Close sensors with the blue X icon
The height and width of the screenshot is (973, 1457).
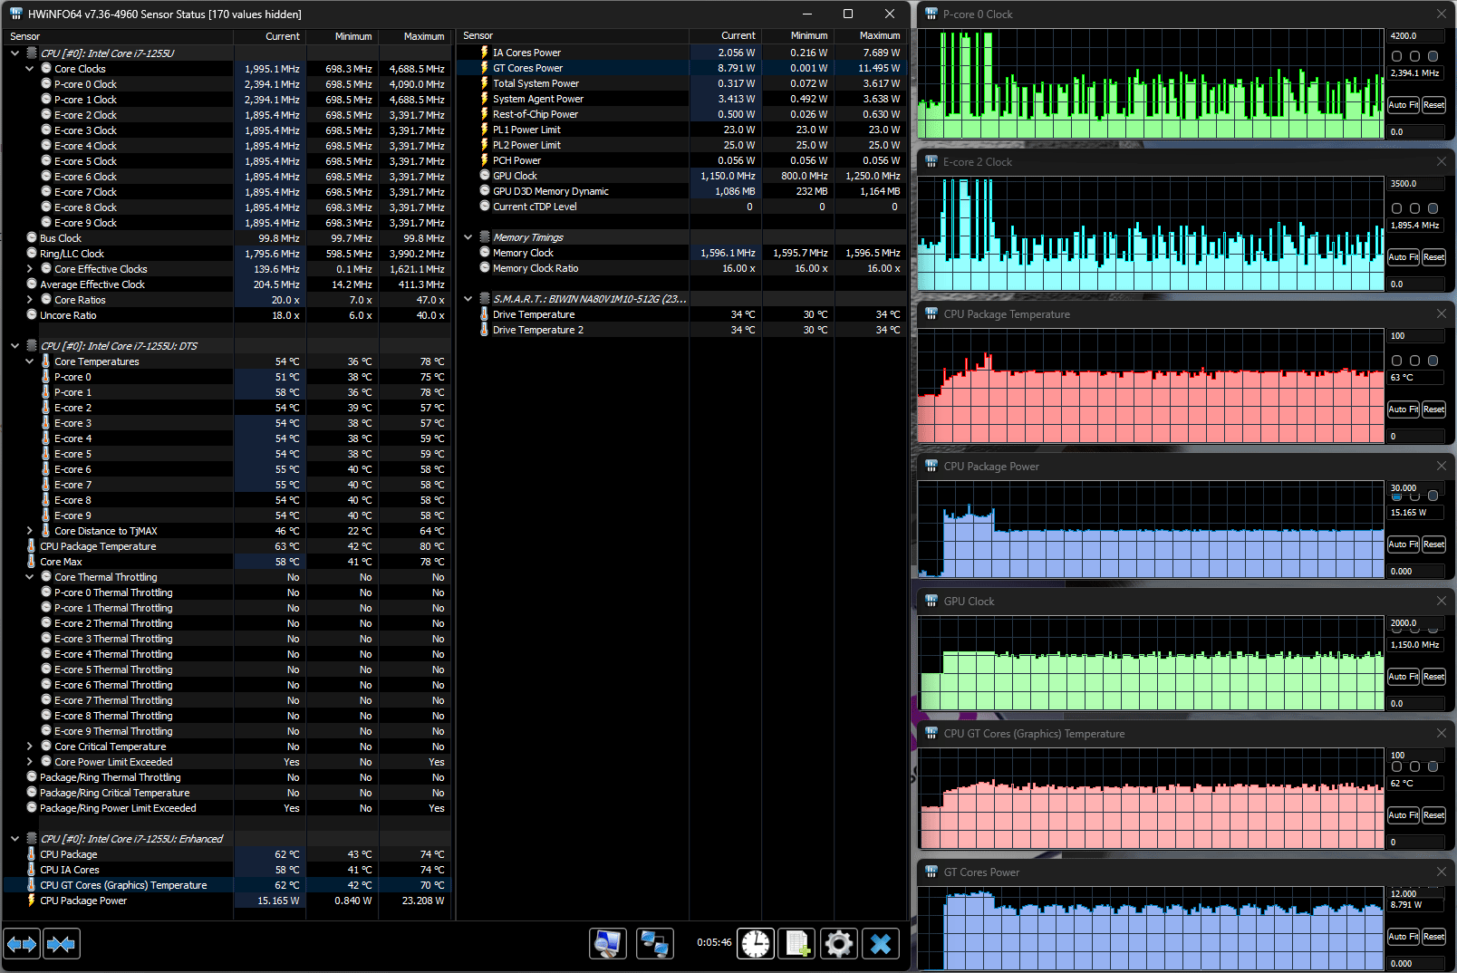[881, 944]
